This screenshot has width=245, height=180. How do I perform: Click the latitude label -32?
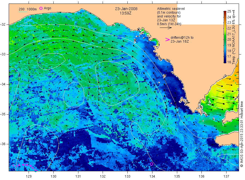coord(3,25)
